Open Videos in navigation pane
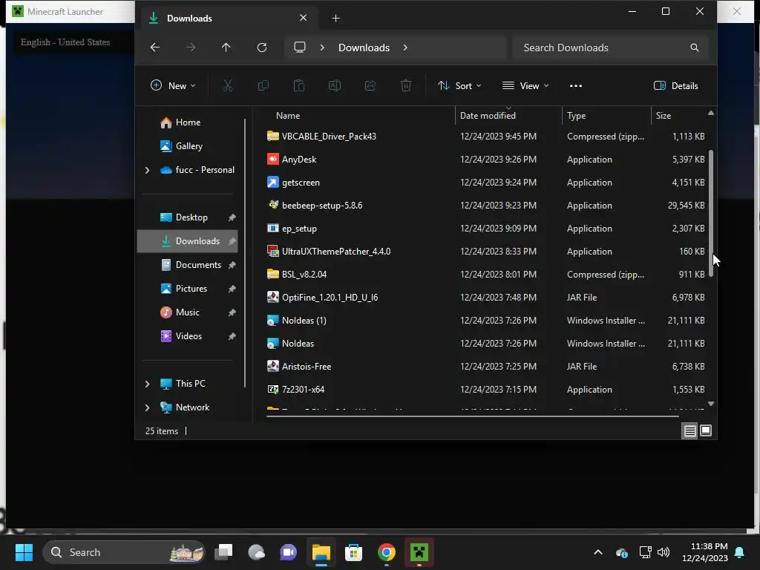This screenshot has width=760, height=570. click(x=188, y=336)
